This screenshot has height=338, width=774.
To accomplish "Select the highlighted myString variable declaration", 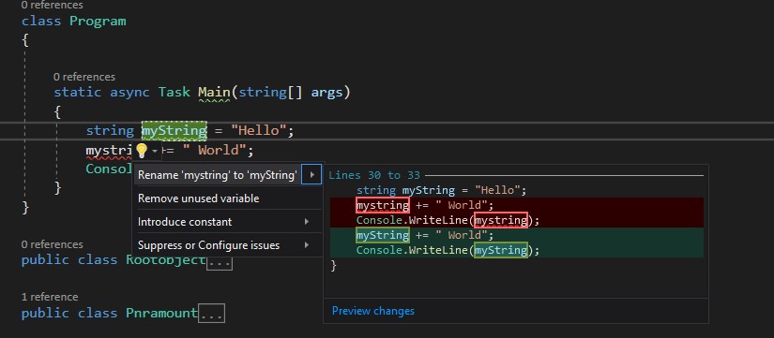I will tap(175, 130).
